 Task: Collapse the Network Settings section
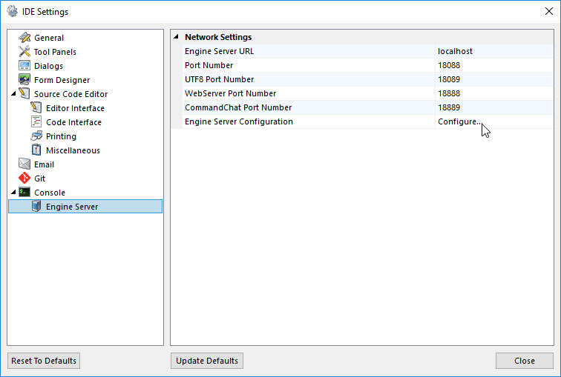tap(176, 36)
